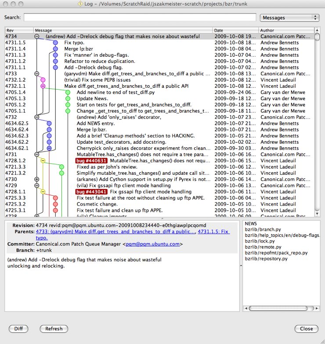Image resolution: width=325 pixels, height=344 pixels.
Task: Click green node for 'Update News.'
Action: pyautogui.click(x=68, y=98)
